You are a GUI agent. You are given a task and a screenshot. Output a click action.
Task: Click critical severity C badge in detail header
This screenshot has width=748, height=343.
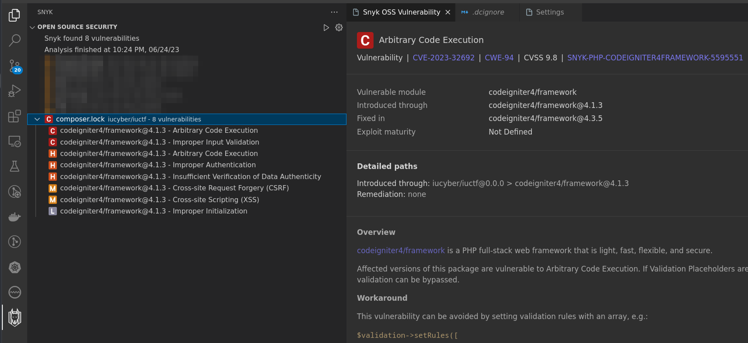coord(365,40)
